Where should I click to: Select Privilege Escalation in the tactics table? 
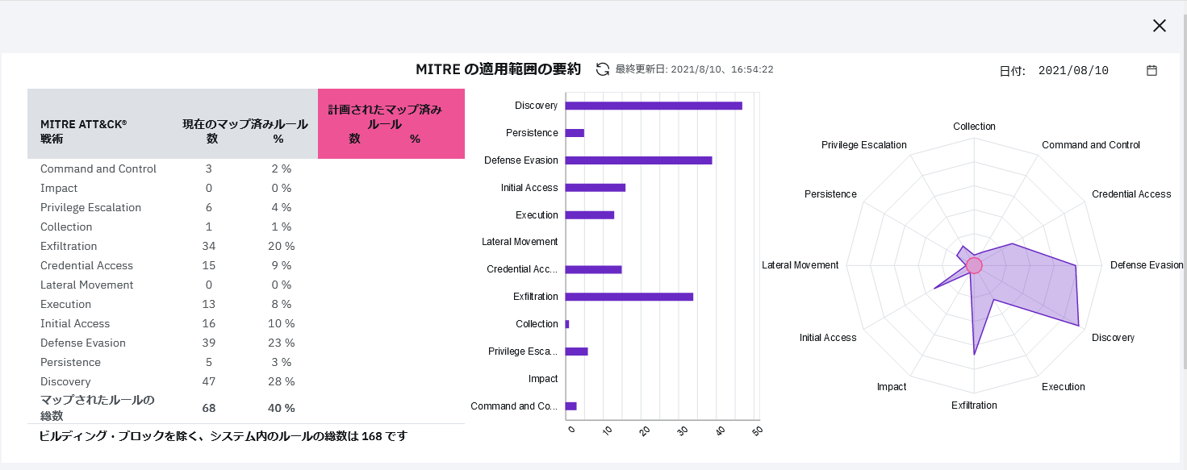(90, 207)
